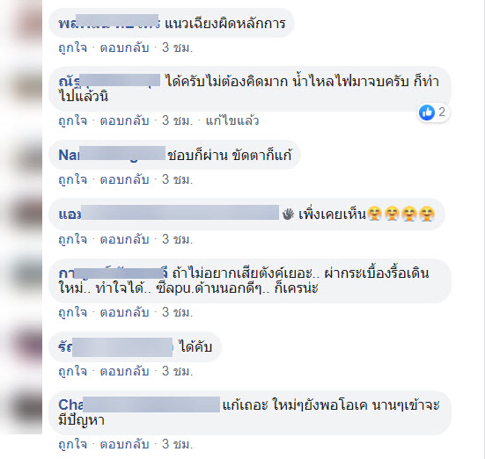This screenshot has width=485, height=459.
Task: Reply to the "แก้เถอะ ใหม่ๆยังพอโอเค" comment
Action: pyautogui.click(x=124, y=444)
